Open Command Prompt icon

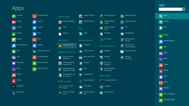[101, 81]
